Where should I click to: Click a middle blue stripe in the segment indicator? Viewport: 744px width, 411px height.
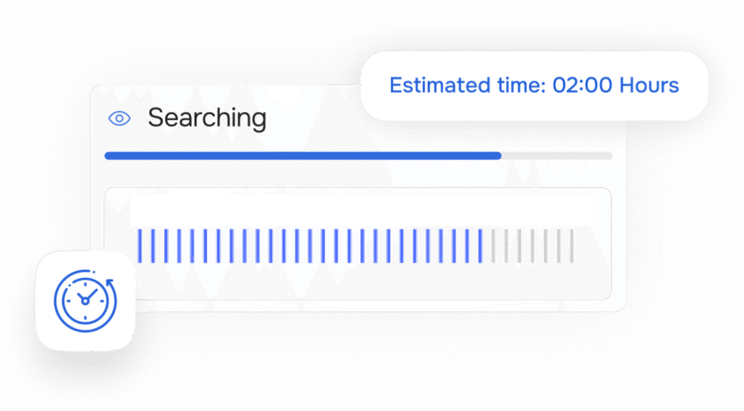[310, 245]
